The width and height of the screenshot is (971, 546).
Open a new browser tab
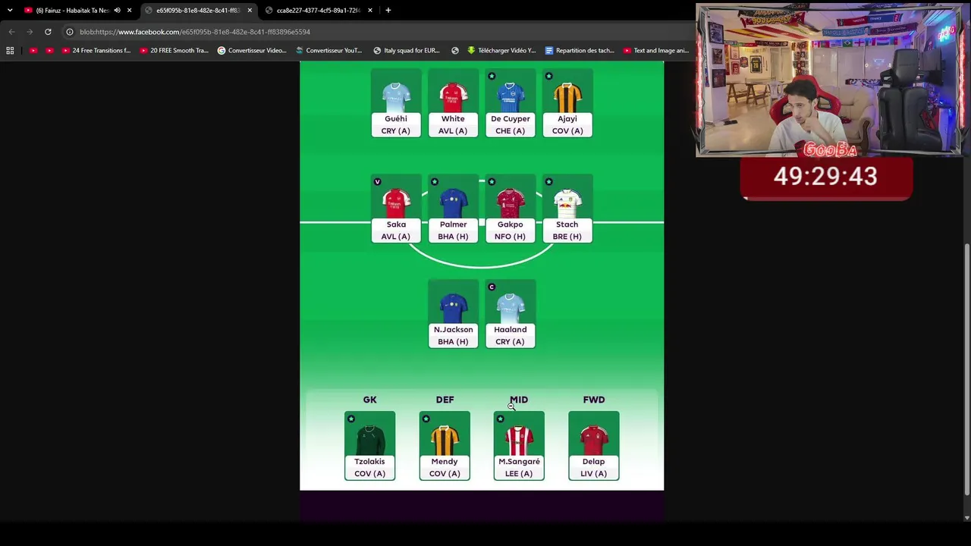pyautogui.click(x=388, y=11)
